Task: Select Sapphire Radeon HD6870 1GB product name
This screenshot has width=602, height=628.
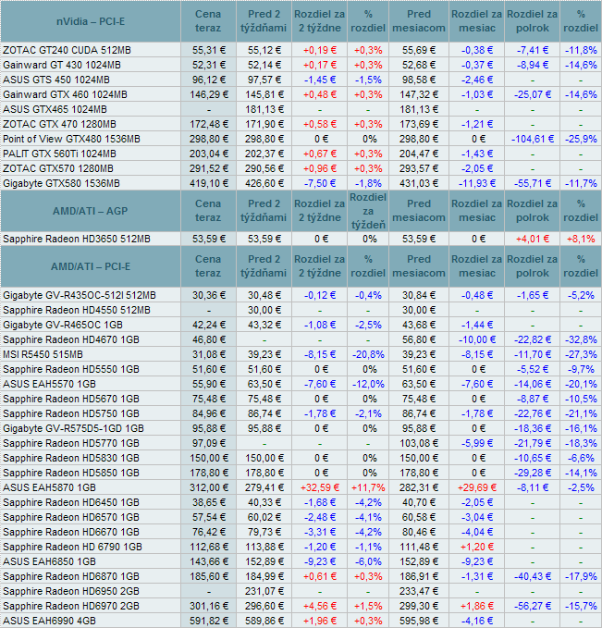Action: (x=71, y=577)
